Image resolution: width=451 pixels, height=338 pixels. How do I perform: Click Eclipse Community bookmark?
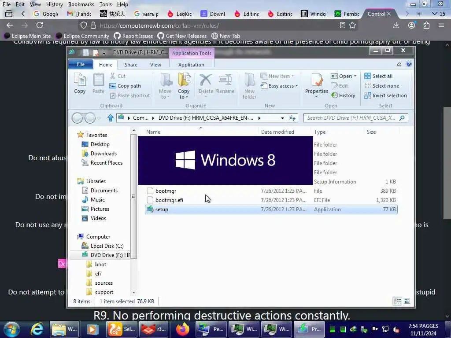82,36
